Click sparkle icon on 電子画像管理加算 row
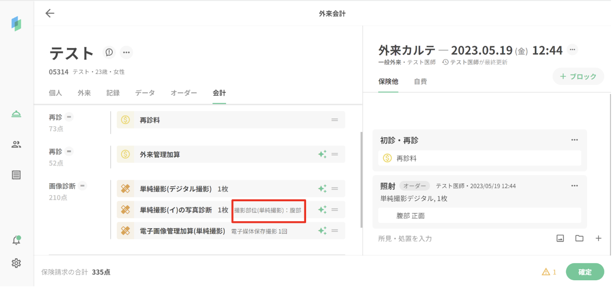Screen dimensions: 614x290 [322, 230]
